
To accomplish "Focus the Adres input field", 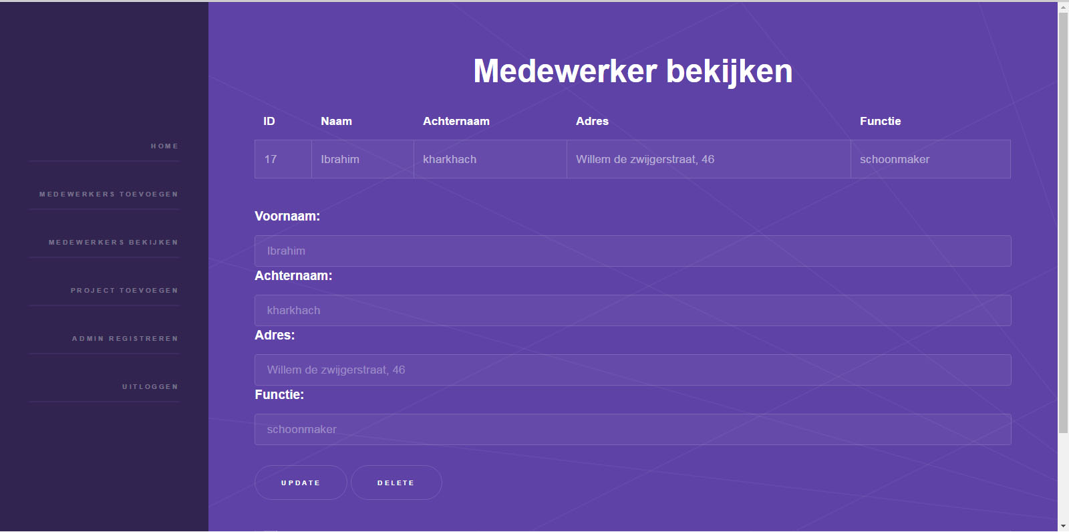I will click(x=633, y=370).
